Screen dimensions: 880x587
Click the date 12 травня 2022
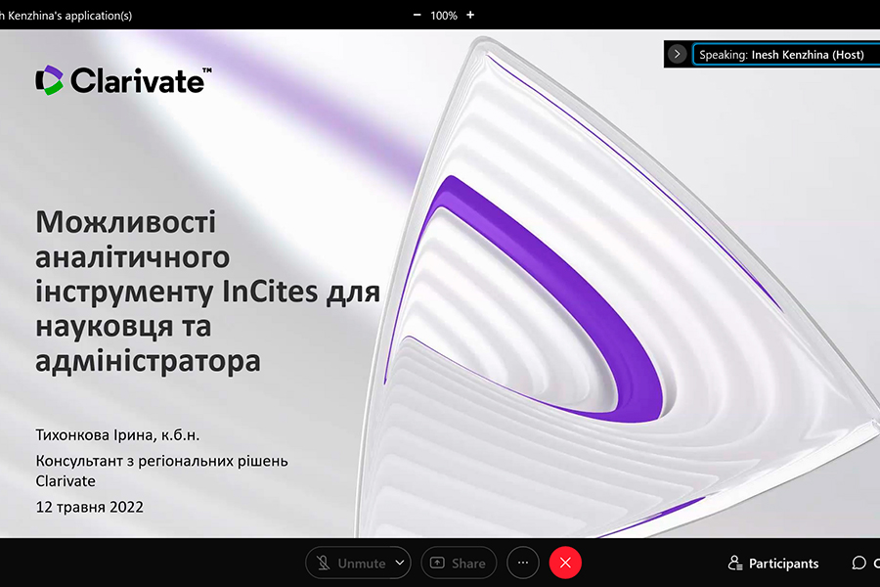click(x=89, y=507)
